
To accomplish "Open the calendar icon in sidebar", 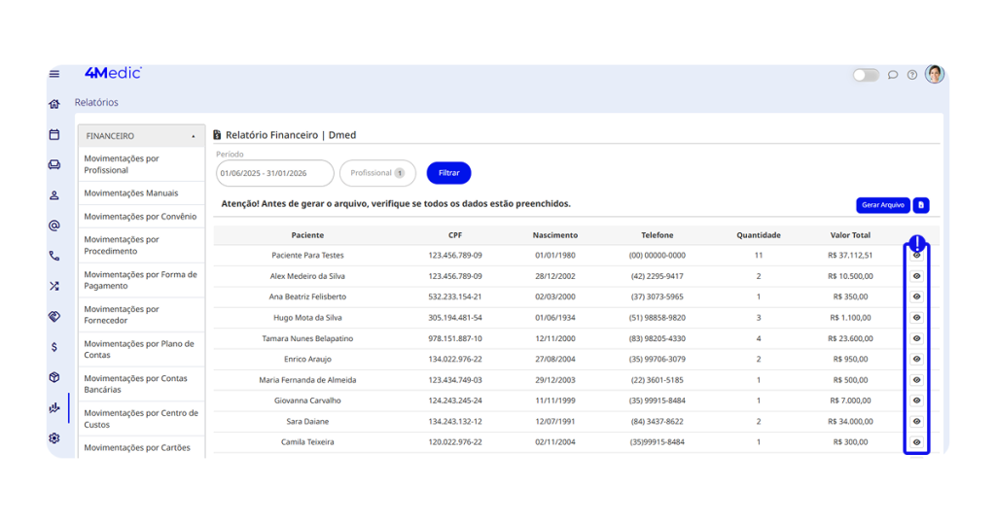I will point(54,135).
